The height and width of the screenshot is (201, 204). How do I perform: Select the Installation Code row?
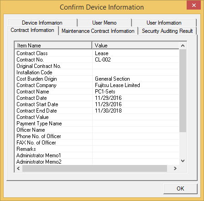pos(97,72)
